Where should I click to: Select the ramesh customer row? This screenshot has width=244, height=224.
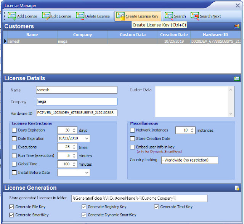[122, 42]
